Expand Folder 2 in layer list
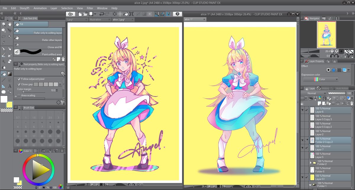The height and width of the screenshot is (190, 355). click(x=311, y=163)
